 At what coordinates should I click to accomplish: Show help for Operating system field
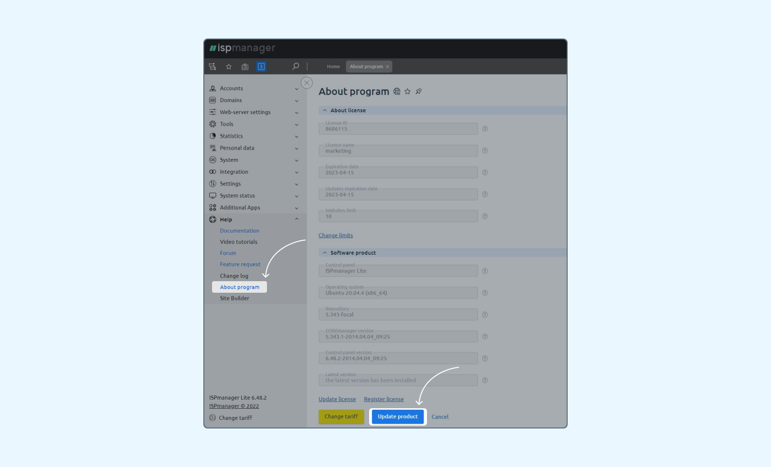[x=485, y=293]
